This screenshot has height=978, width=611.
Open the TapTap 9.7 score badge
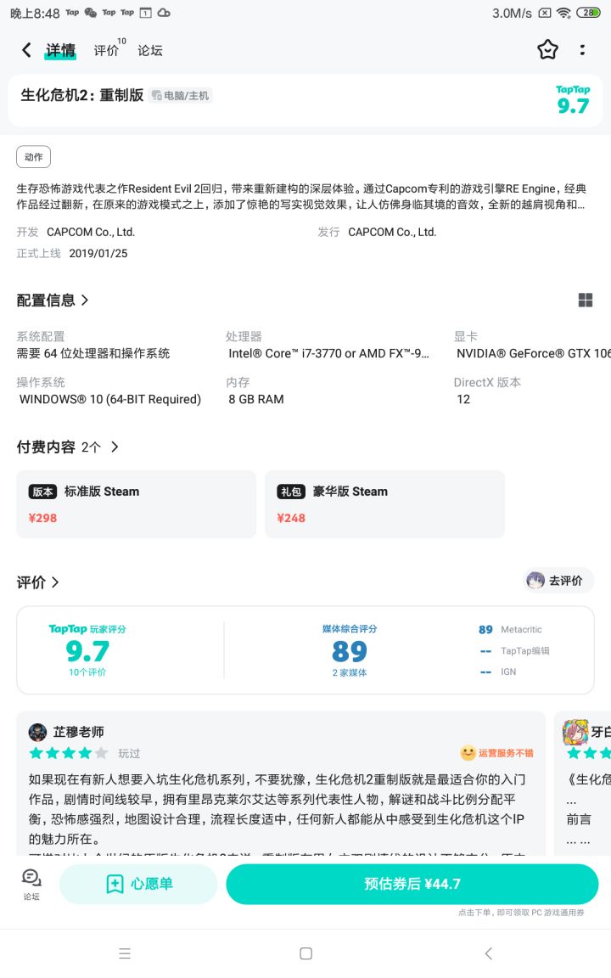573,100
